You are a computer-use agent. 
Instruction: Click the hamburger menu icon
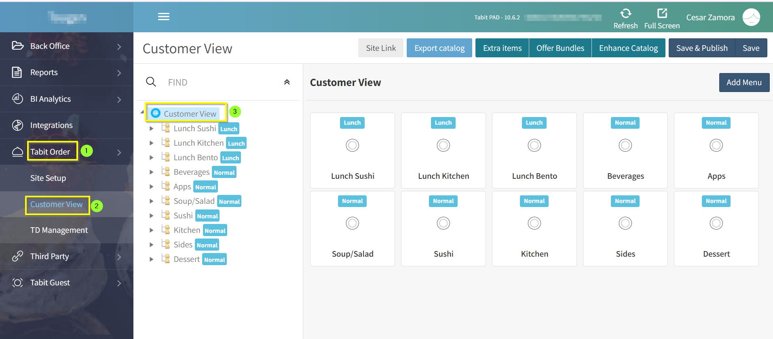(x=163, y=17)
